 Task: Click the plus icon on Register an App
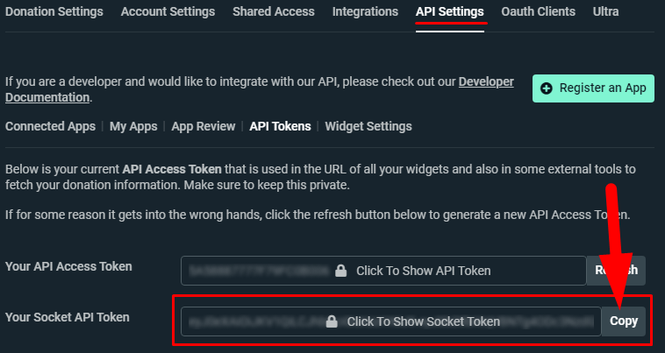547,88
